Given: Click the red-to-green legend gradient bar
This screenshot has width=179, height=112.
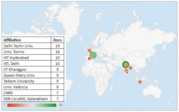Looking at the screenshot, I should [32, 105].
